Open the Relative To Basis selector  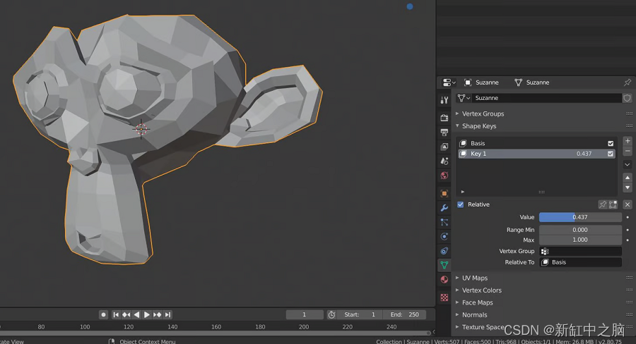580,262
